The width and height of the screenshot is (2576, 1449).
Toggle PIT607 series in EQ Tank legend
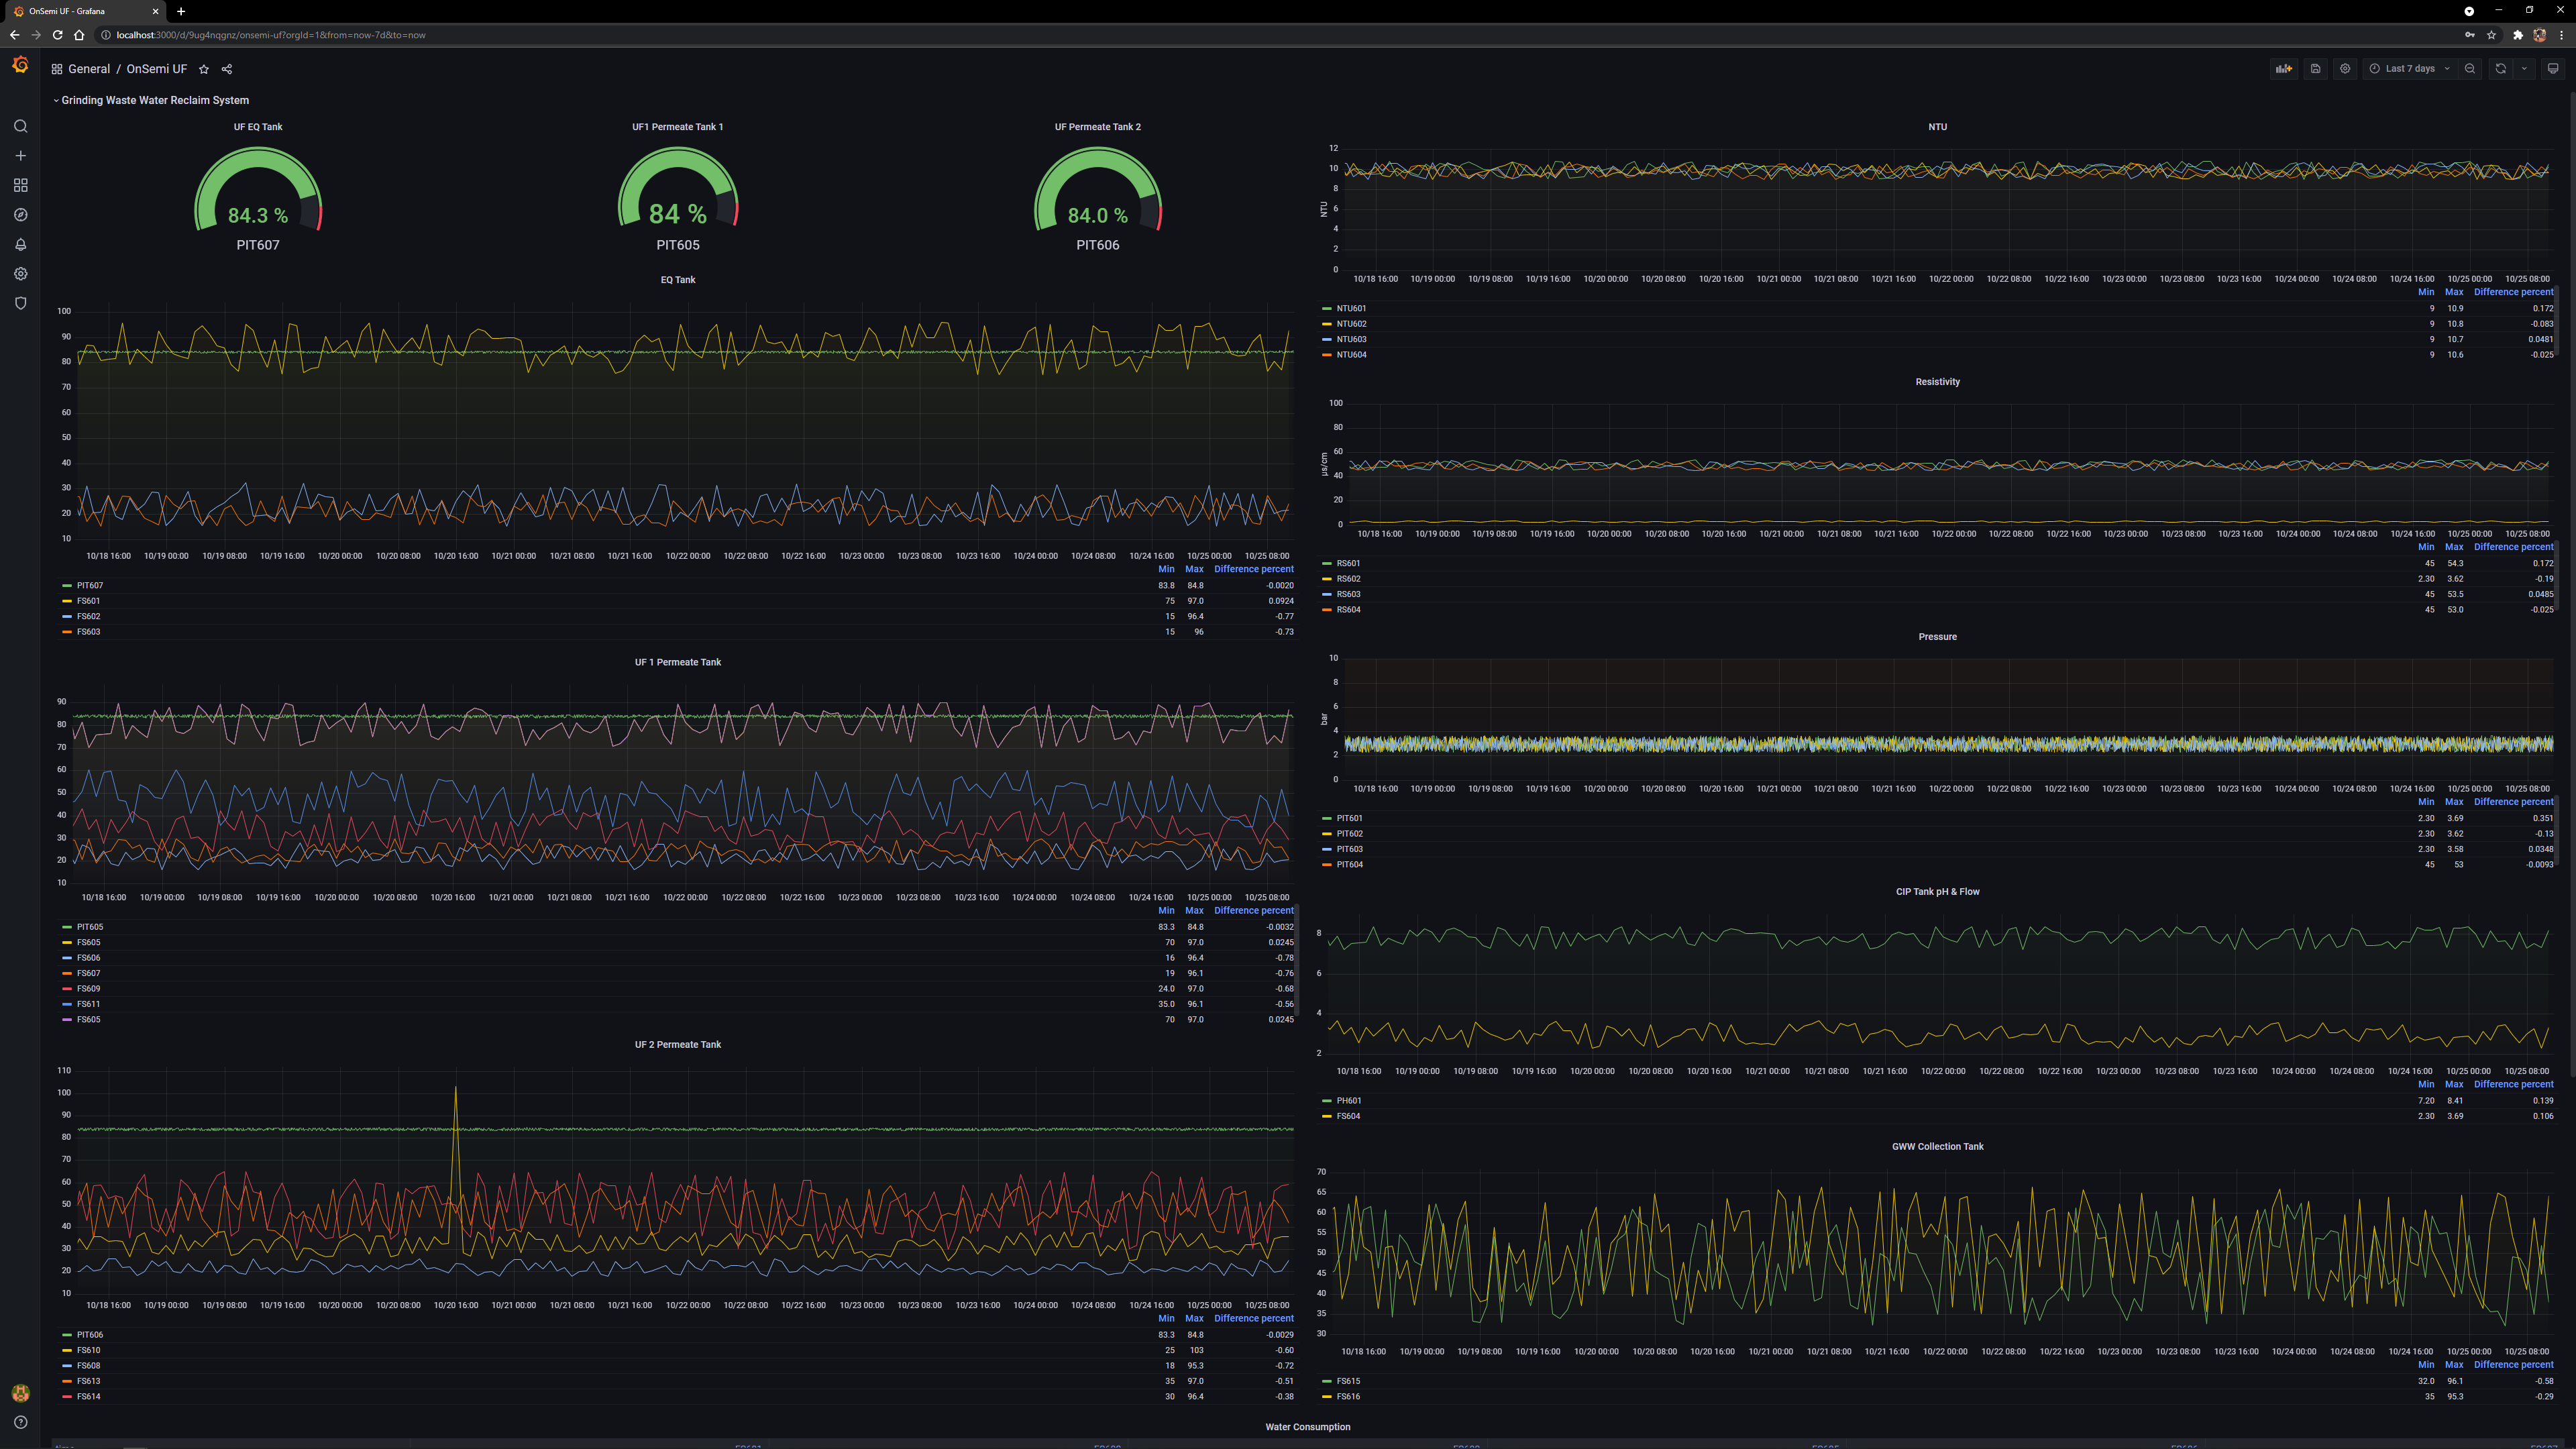tap(90, 586)
